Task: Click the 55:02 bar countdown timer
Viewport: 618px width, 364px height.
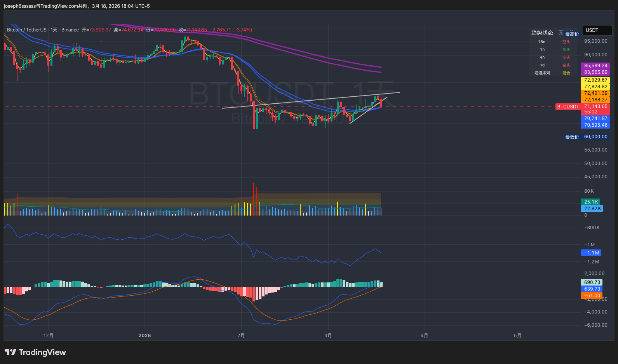Action: 591,112
